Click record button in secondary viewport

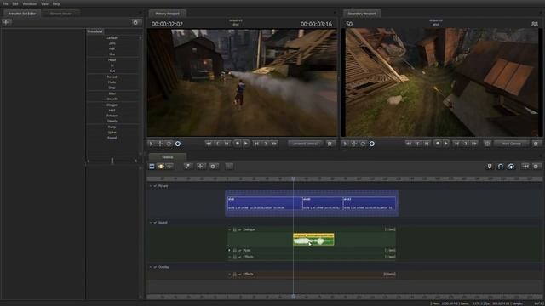pos(438,144)
